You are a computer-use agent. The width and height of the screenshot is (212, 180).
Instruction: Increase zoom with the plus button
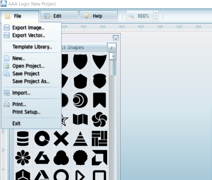pos(156,13)
